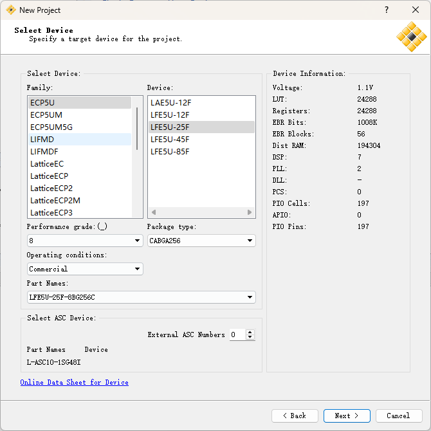The image size is (431, 431).
Task: Click the LUT value 24288
Action: coord(367,99)
